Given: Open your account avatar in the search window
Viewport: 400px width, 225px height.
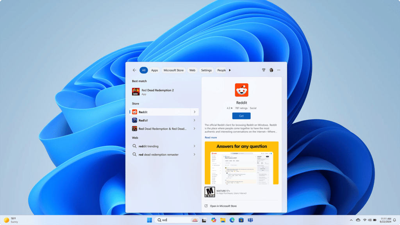Looking at the screenshot, I should [271, 70].
